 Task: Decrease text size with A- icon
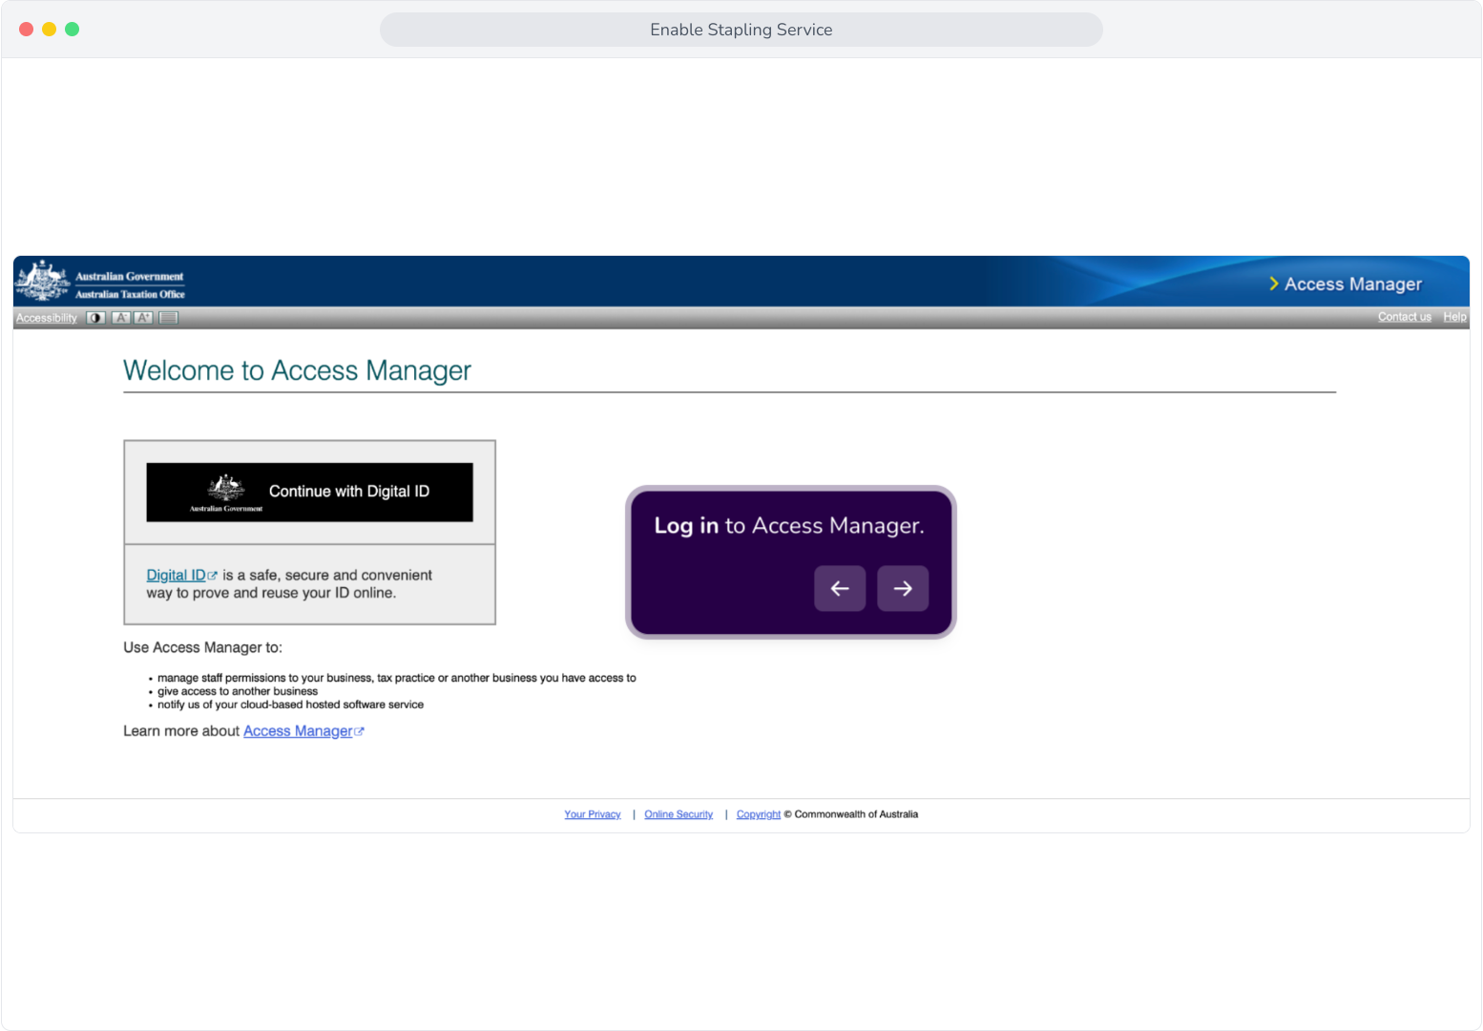coord(121,318)
